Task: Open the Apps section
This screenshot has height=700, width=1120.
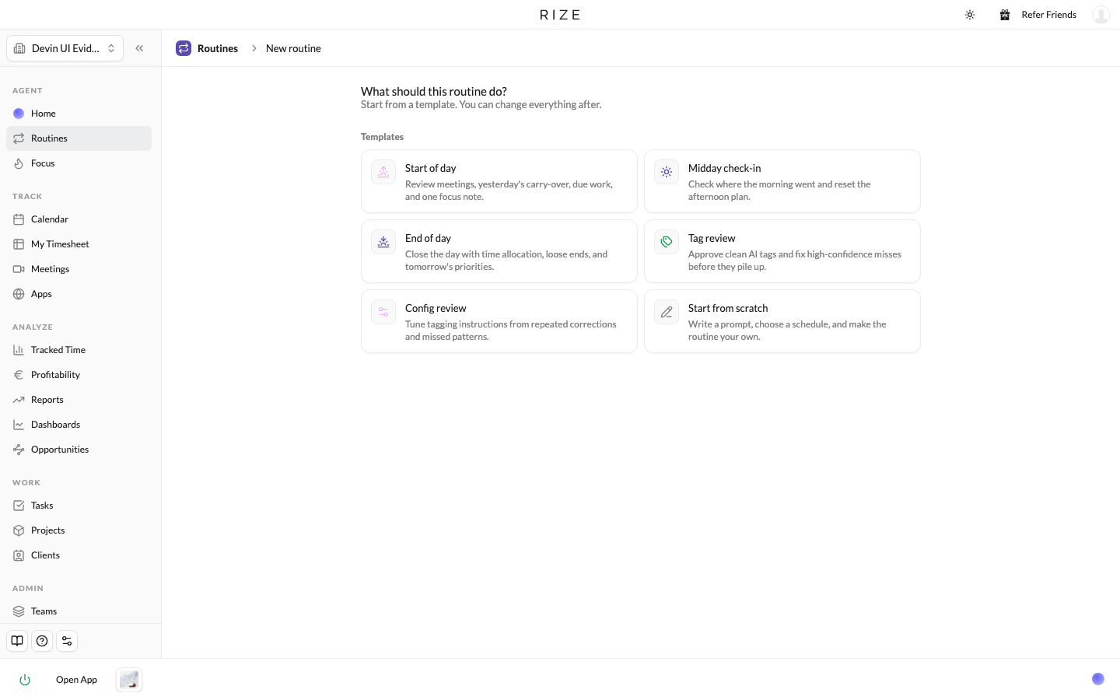Action: pos(79,294)
